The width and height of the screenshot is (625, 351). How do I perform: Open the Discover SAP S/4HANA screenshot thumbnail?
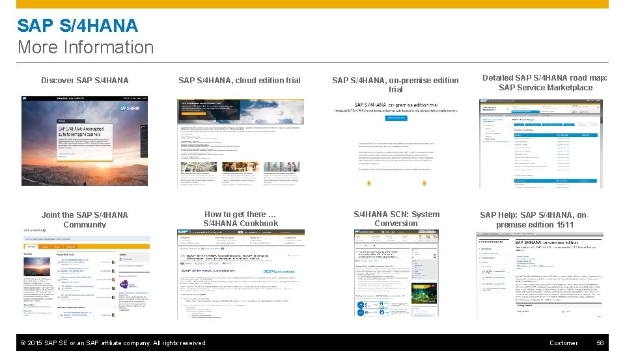pyautogui.click(x=85, y=141)
